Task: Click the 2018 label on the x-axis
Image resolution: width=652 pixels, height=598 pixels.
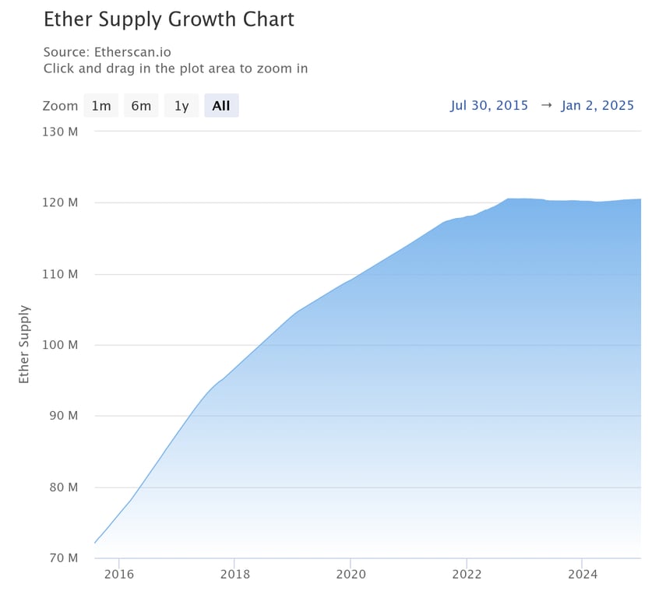Action: pos(235,574)
